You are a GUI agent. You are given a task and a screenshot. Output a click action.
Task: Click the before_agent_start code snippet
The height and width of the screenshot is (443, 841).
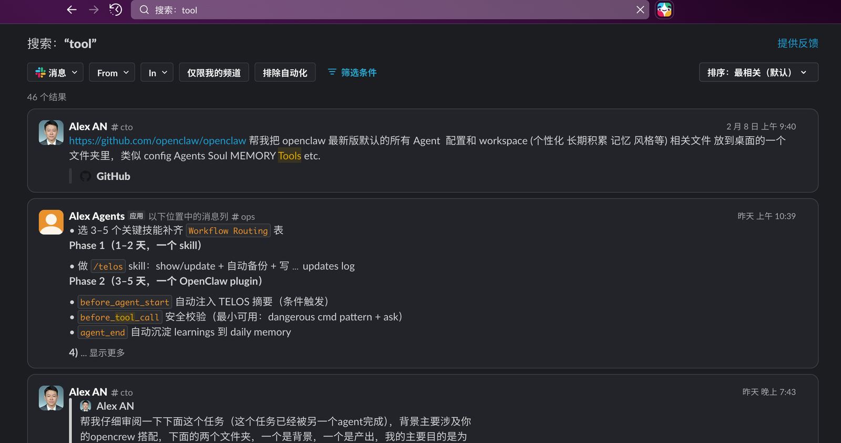pos(125,302)
